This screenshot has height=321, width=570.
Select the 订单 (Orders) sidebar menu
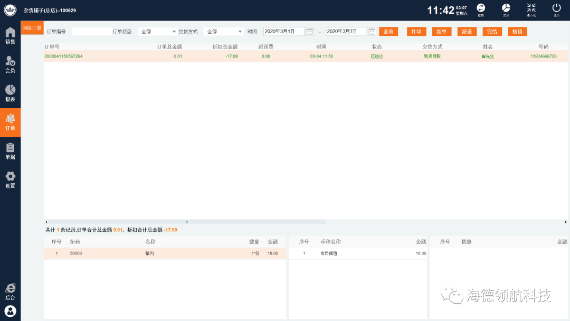point(10,122)
